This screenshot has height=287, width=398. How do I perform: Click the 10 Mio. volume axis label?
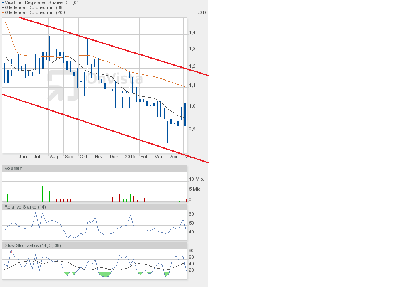(195, 179)
